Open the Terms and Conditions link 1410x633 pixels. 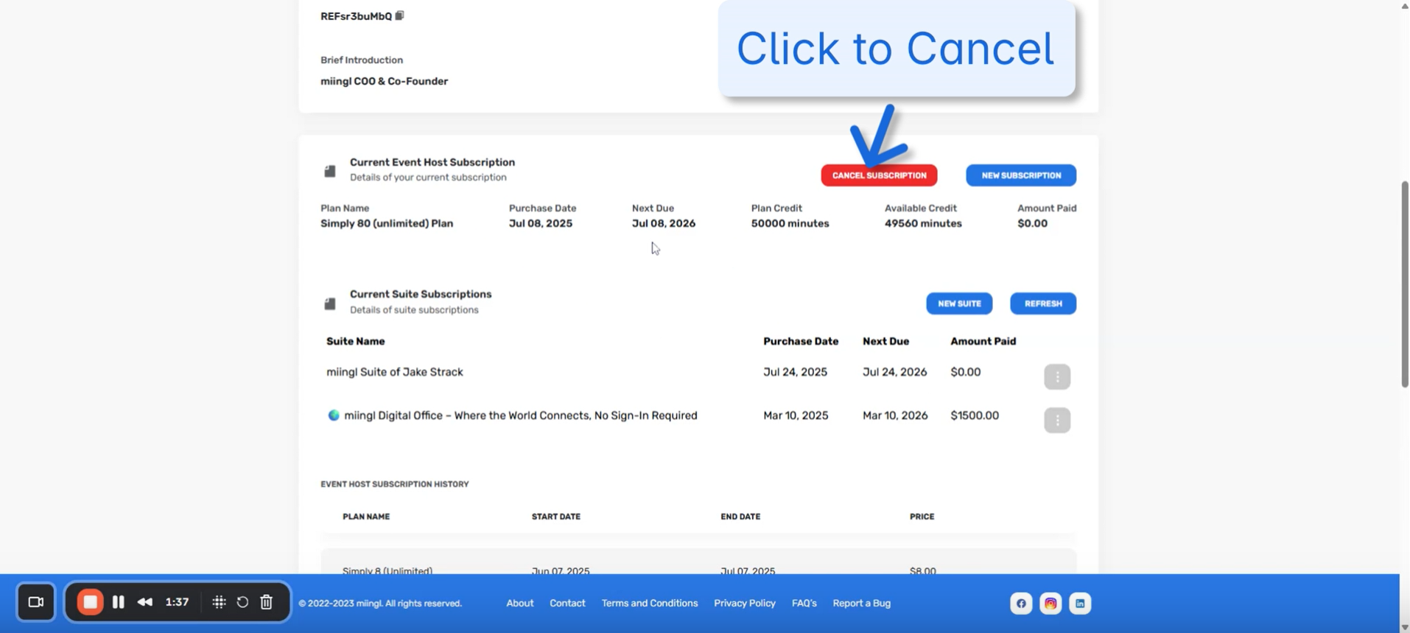tap(649, 604)
